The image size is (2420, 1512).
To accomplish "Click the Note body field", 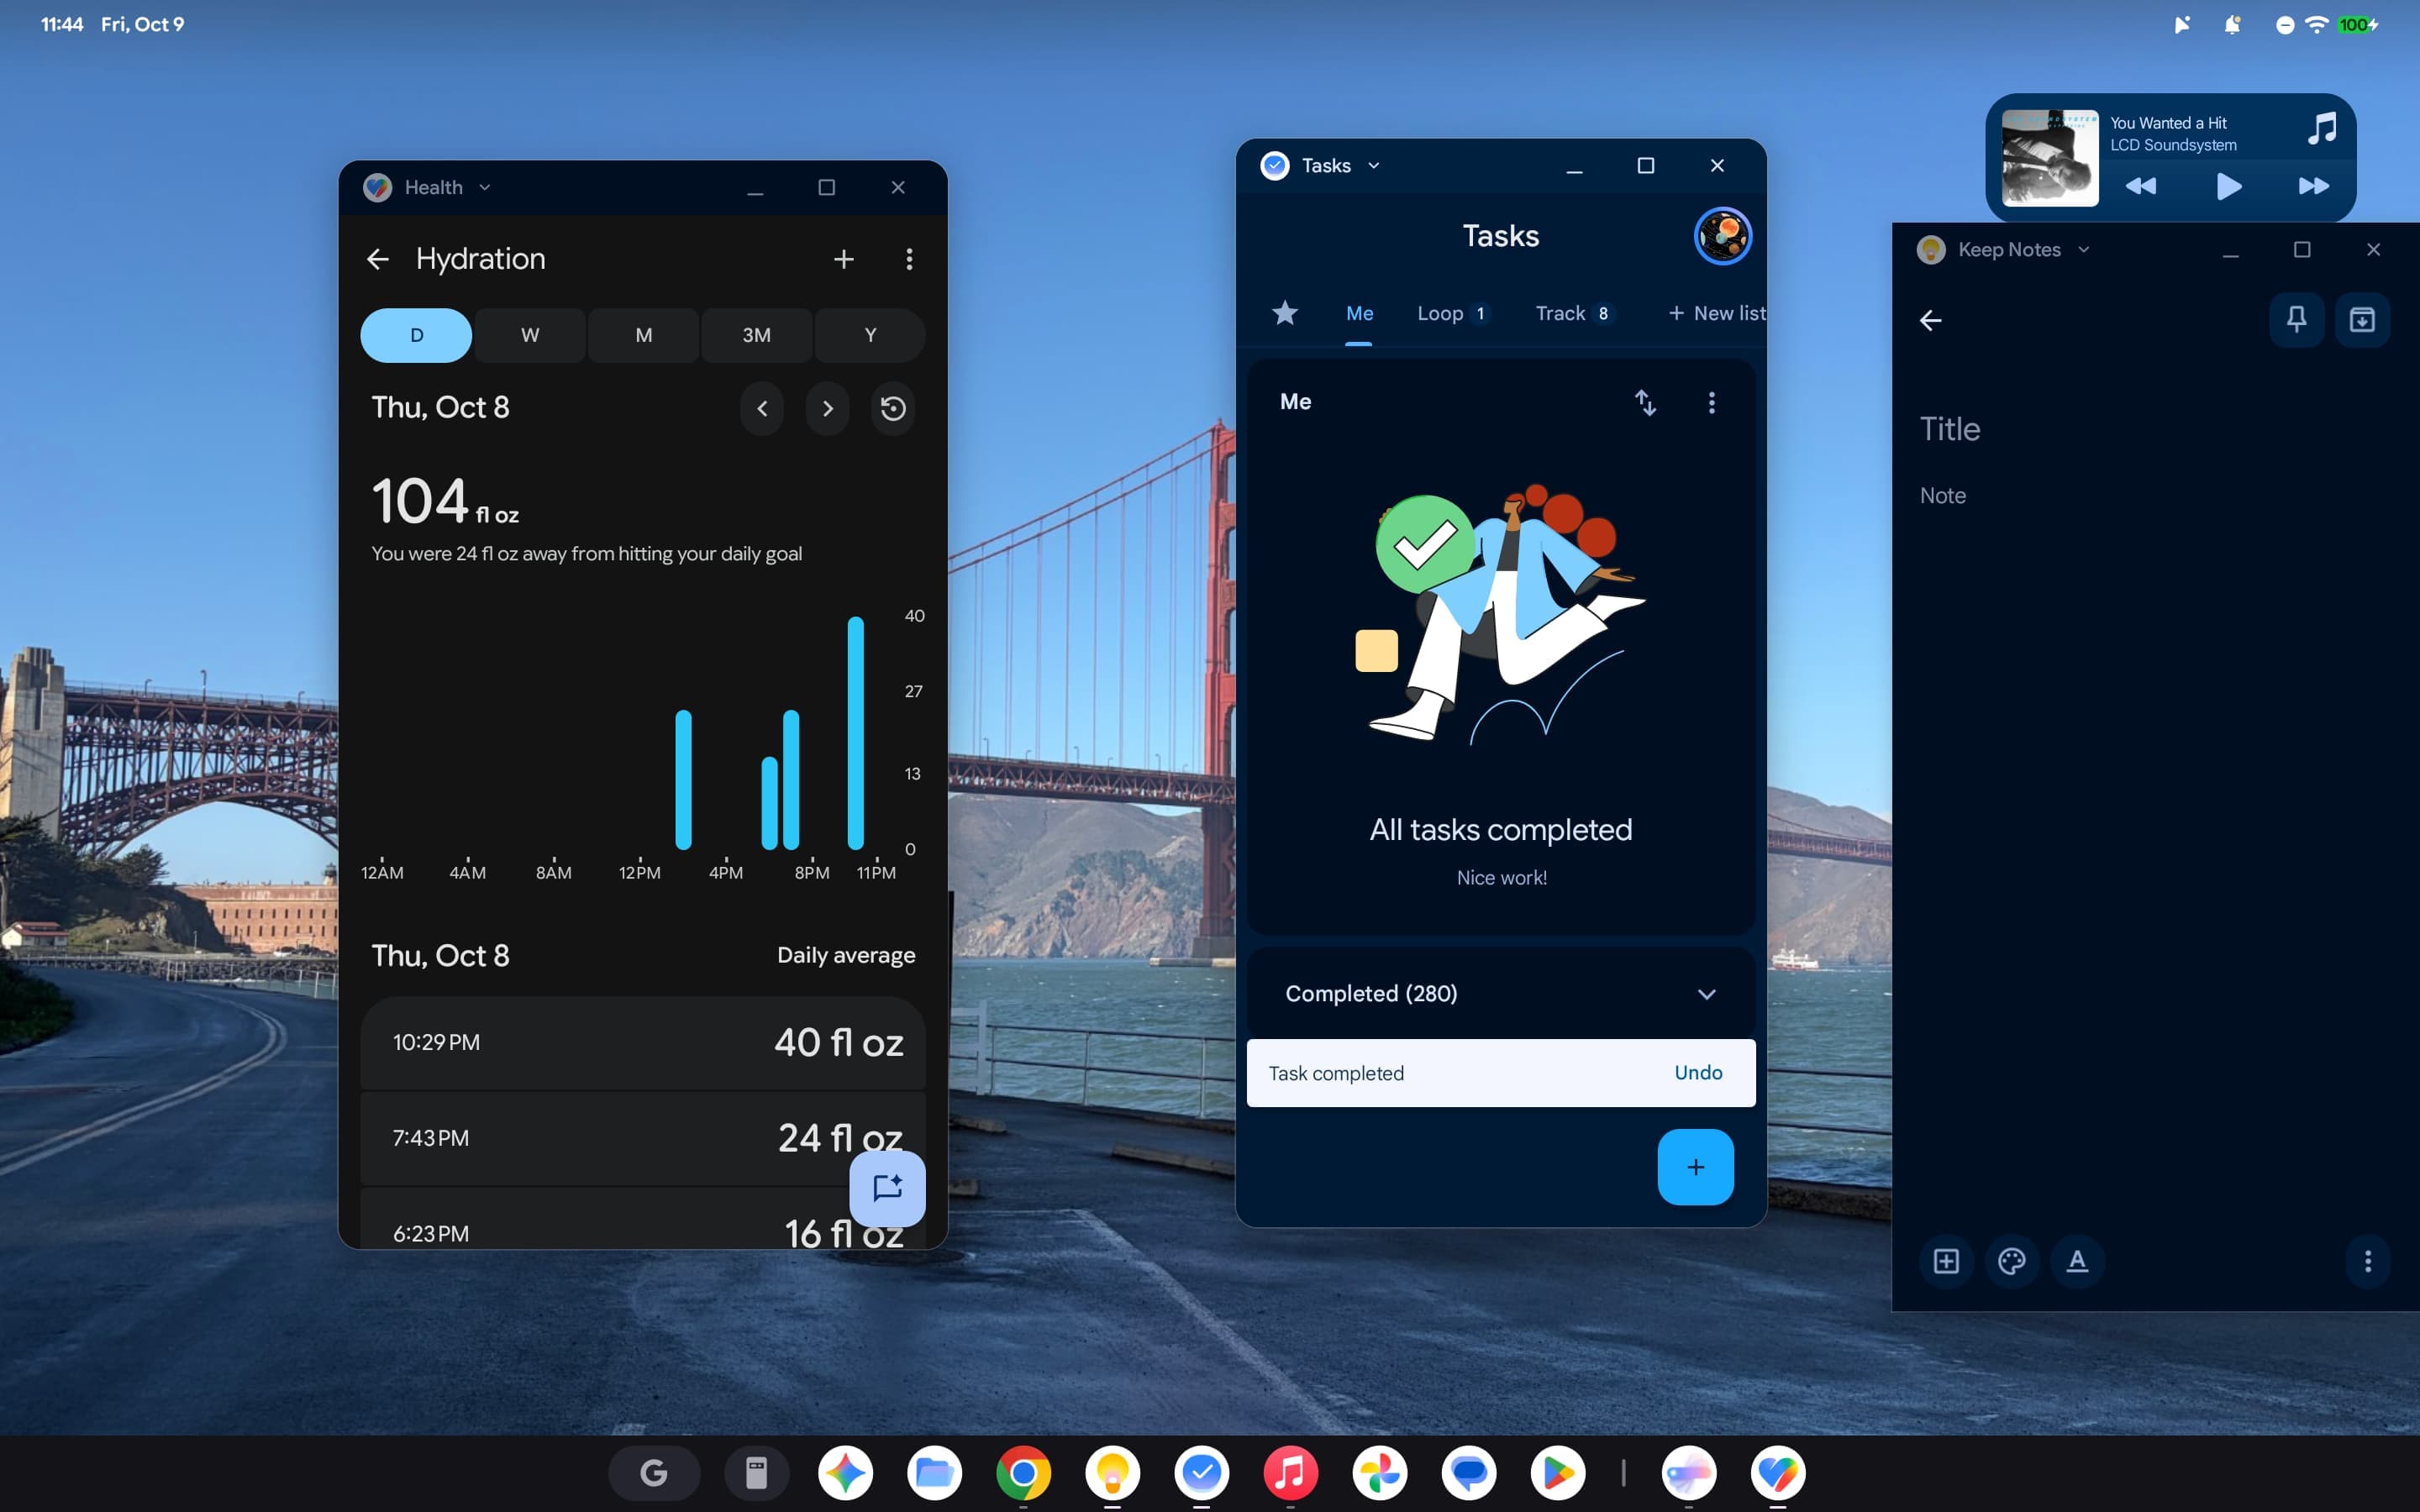I will (1942, 496).
